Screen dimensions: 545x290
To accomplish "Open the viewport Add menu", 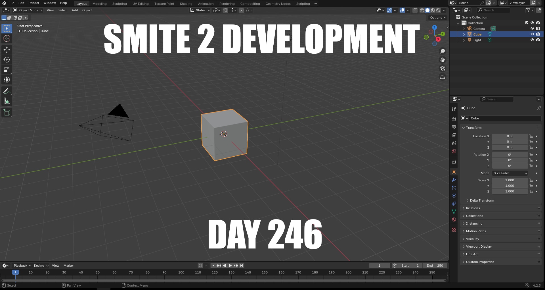I will click(x=75, y=10).
